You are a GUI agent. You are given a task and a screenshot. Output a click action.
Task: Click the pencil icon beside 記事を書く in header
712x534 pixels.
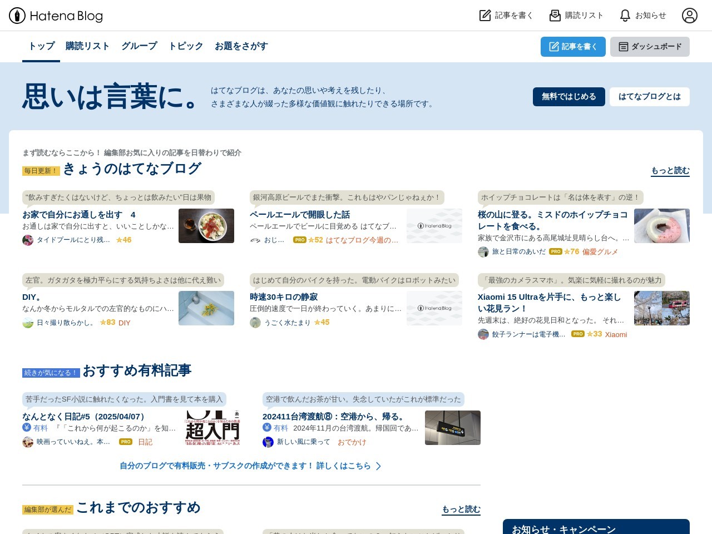485,16
